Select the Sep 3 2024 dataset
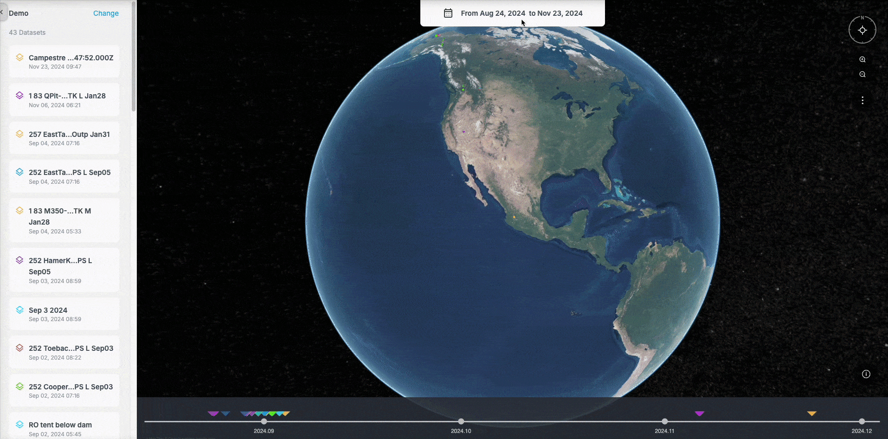Image resolution: width=888 pixels, height=439 pixels. point(64,314)
